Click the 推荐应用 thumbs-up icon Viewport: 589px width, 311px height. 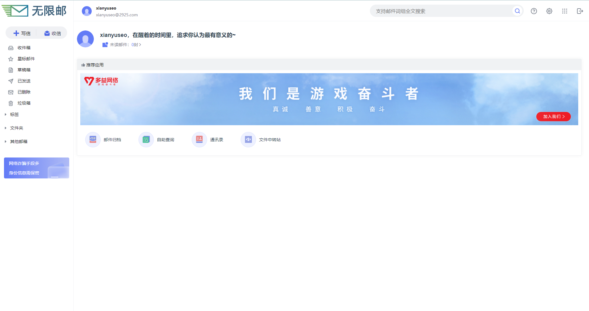click(x=83, y=65)
